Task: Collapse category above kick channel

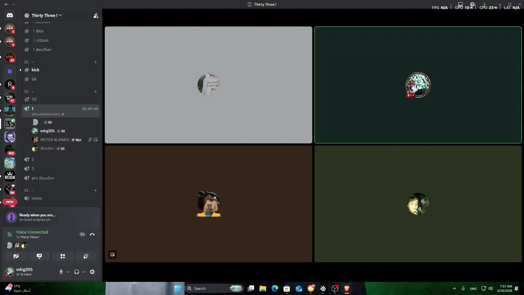Action: (x=29, y=62)
